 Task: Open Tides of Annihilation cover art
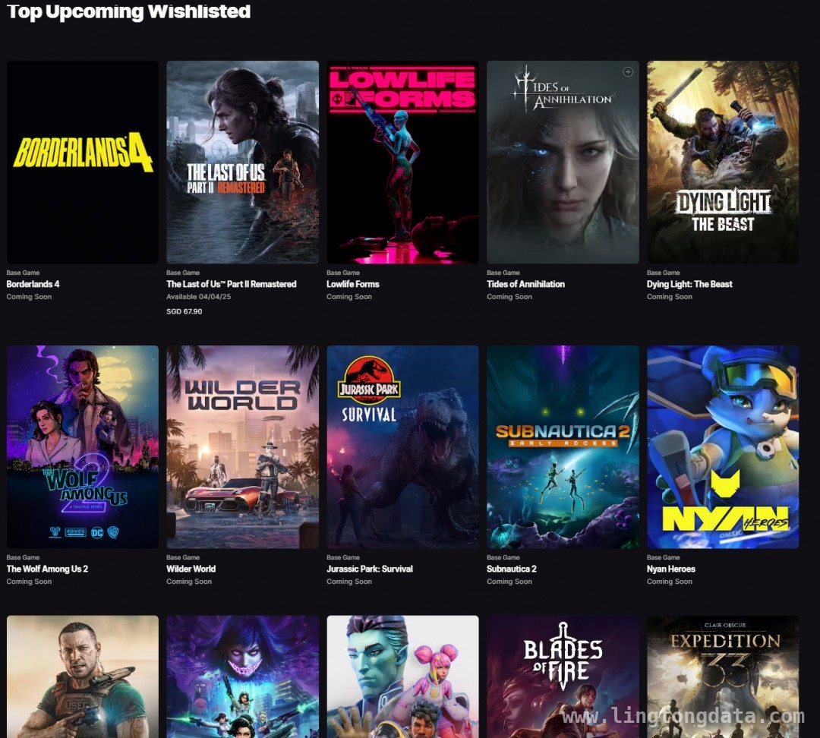click(x=563, y=162)
